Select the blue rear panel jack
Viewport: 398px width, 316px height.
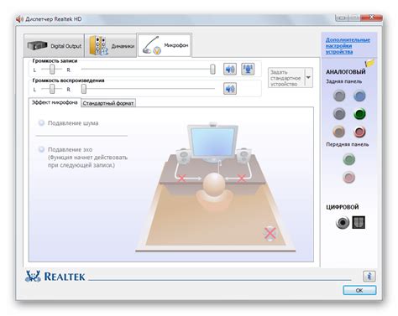(x=359, y=96)
